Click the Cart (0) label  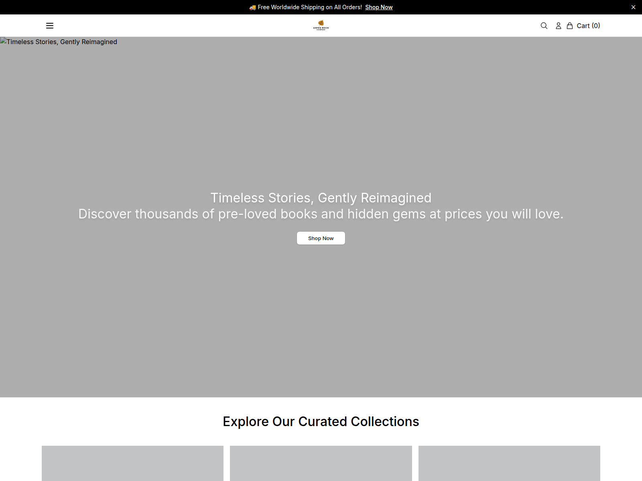point(588,26)
